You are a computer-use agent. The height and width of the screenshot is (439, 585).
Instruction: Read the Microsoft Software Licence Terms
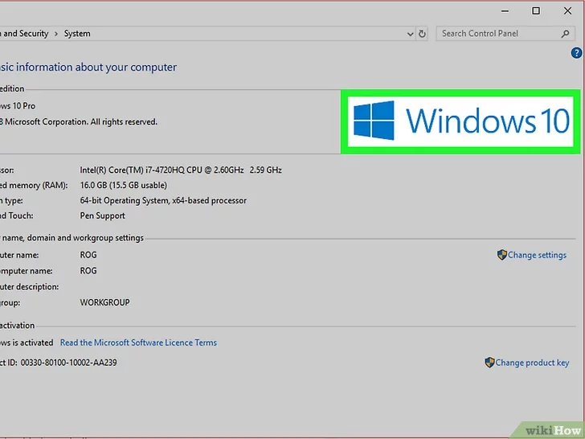[x=138, y=343]
